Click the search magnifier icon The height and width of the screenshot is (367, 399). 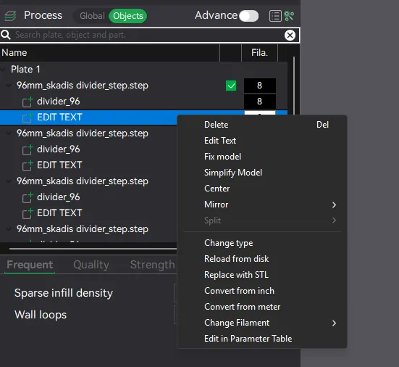click(x=6, y=35)
